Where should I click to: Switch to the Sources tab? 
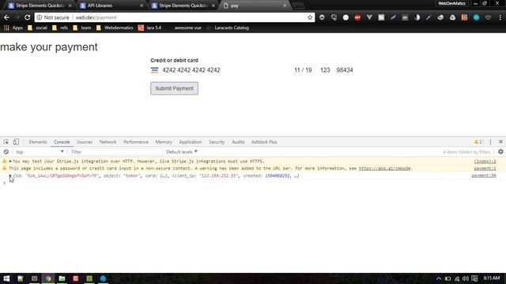click(85, 142)
